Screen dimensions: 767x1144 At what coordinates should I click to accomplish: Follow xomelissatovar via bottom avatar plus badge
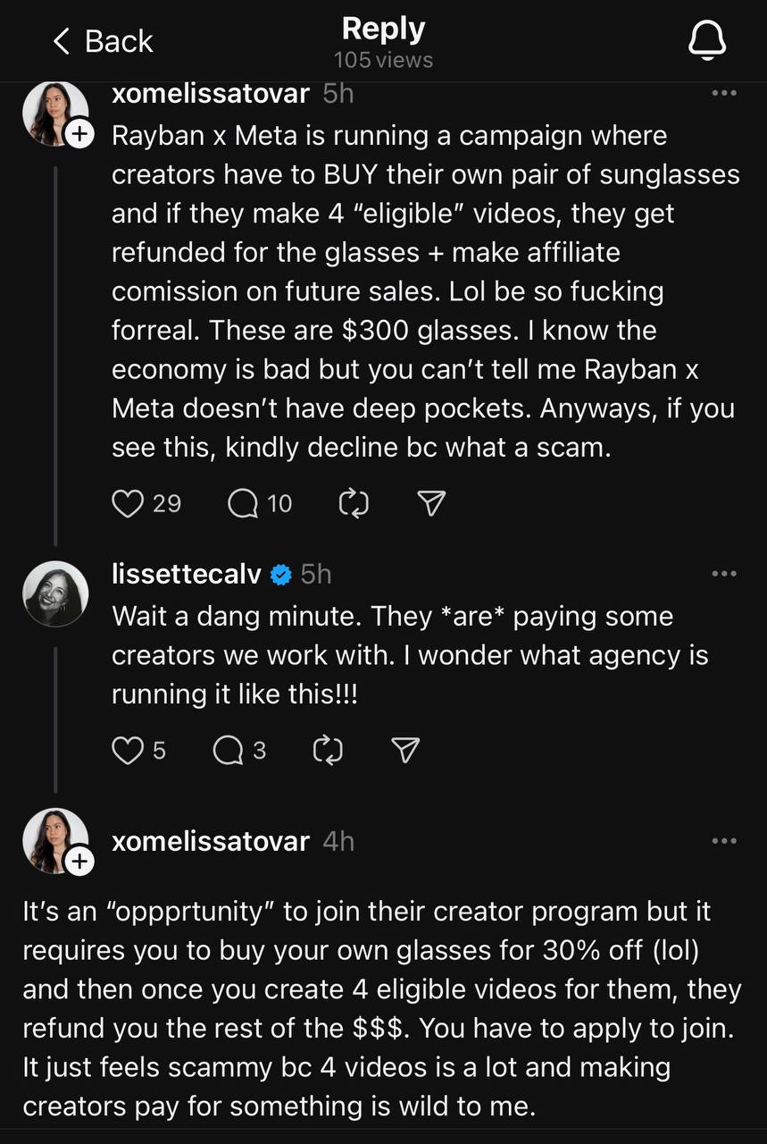coord(79,862)
